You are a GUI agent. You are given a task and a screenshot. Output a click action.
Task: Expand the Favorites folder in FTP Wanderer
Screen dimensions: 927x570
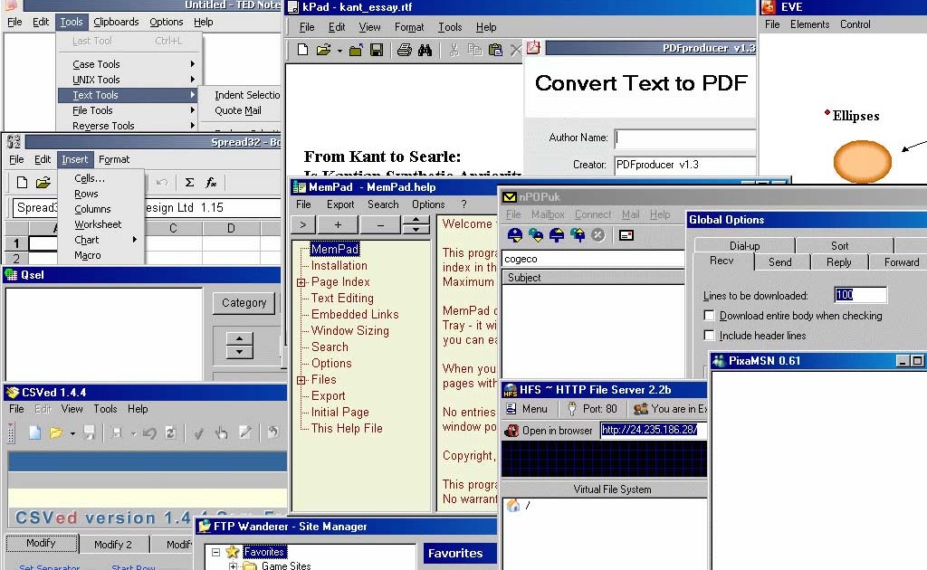214,550
